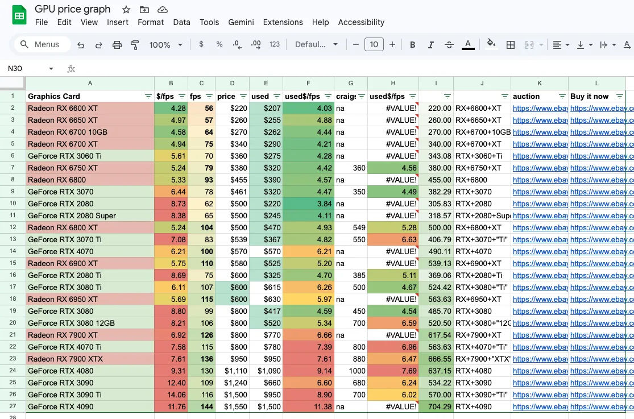Screen dimensions: 634x419
Task: Open the Default font dropdown
Action: tap(316, 44)
